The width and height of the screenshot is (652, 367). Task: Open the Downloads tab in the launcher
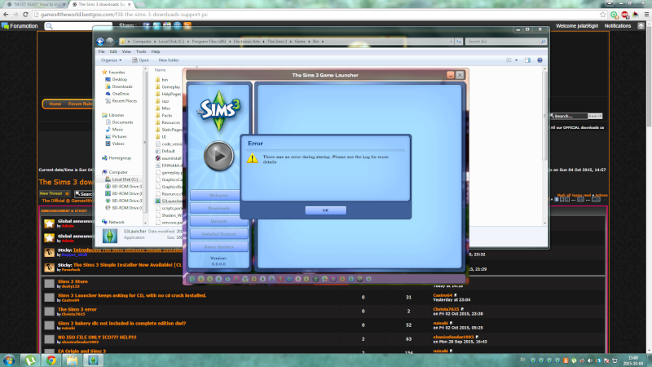pyautogui.click(x=218, y=208)
